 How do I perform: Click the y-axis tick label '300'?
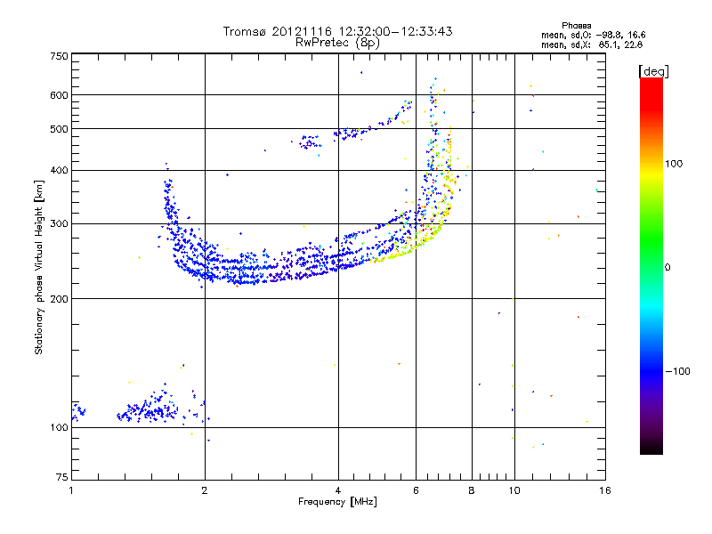tap(59, 224)
